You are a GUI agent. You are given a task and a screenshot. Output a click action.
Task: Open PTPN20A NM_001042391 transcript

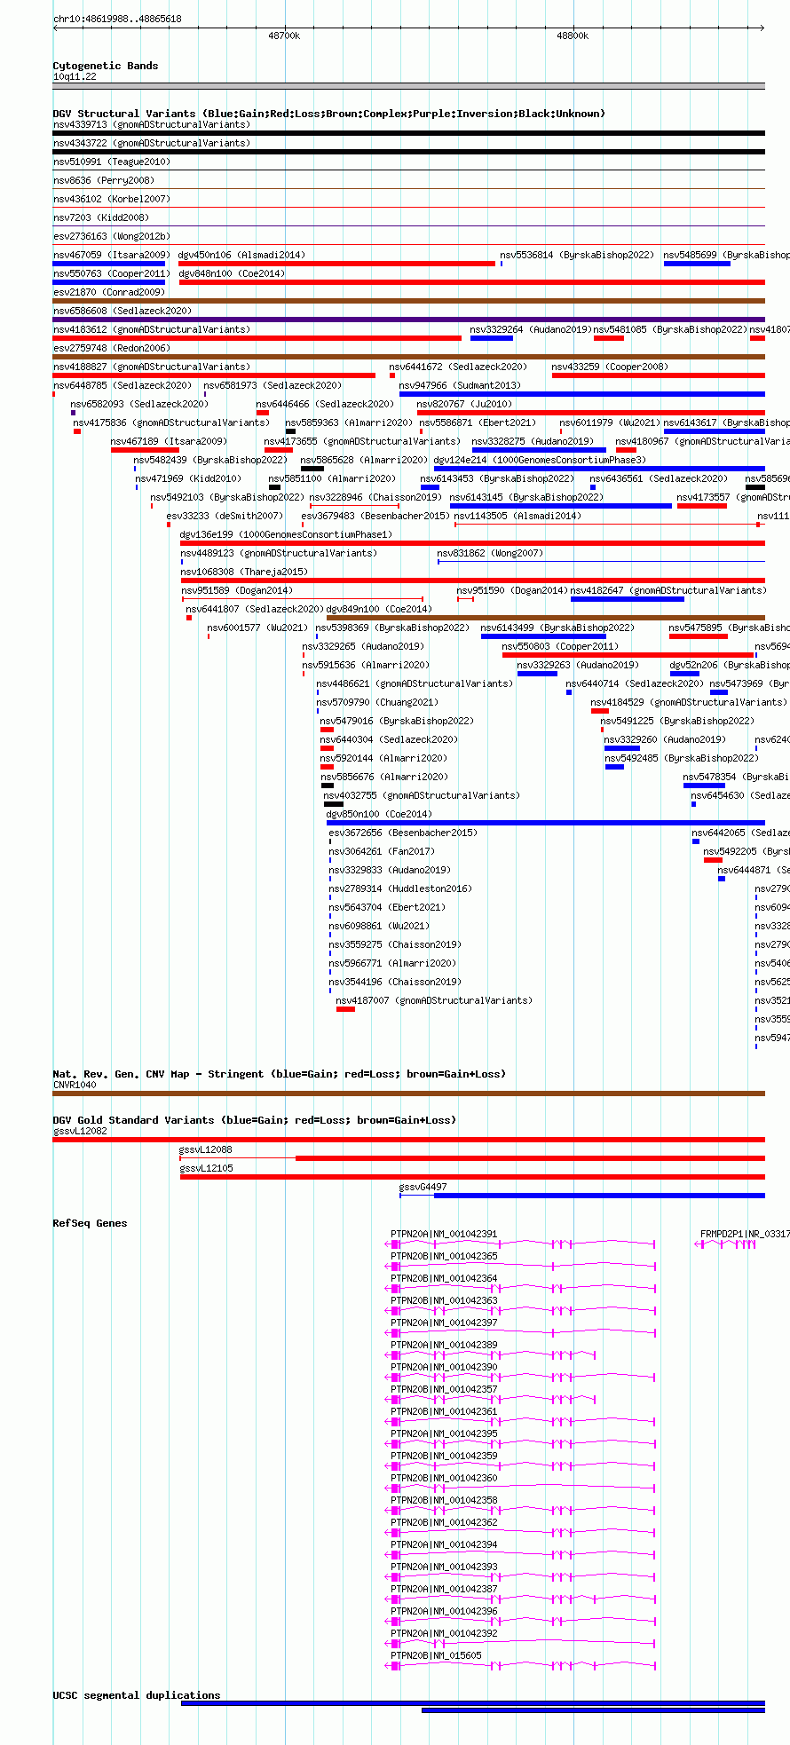click(x=444, y=1234)
